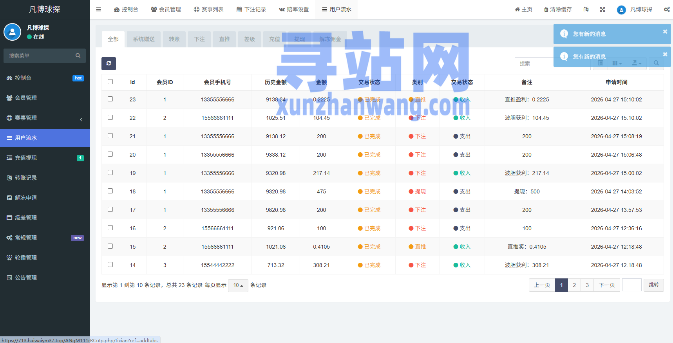Click the translate language icon in header
The width and height of the screenshot is (673, 343).
click(x=586, y=9)
